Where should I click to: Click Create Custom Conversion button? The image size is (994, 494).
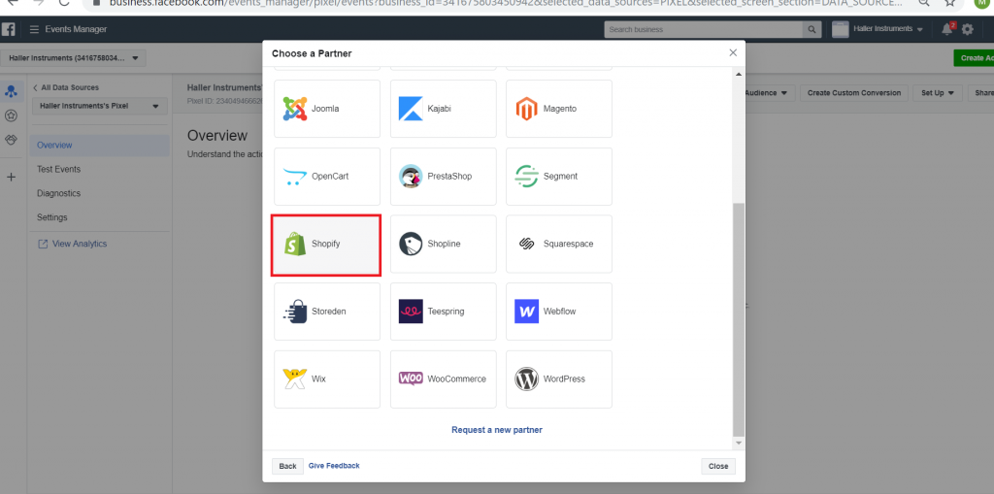click(854, 92)
